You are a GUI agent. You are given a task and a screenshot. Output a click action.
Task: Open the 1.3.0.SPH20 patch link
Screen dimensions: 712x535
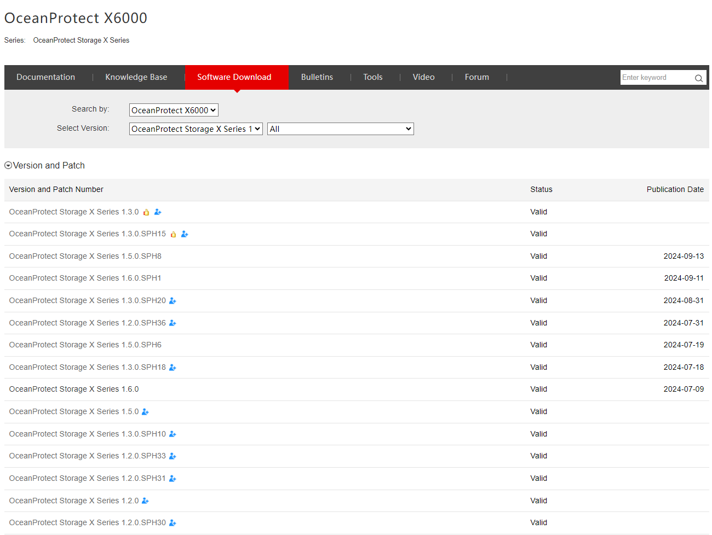tap(88, 301)
